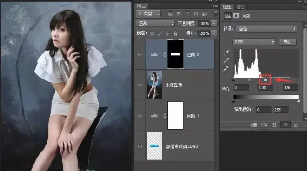Click the lock all padlock icon

(x=175, y=33)
